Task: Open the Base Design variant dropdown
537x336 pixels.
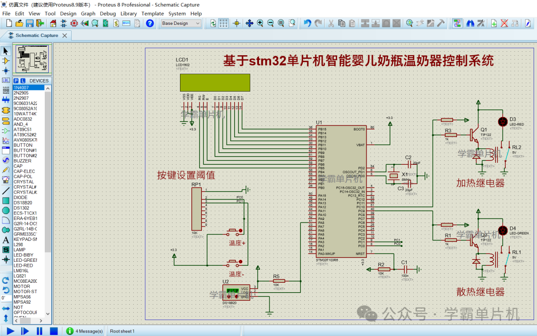Action: [x=181, y=23]
